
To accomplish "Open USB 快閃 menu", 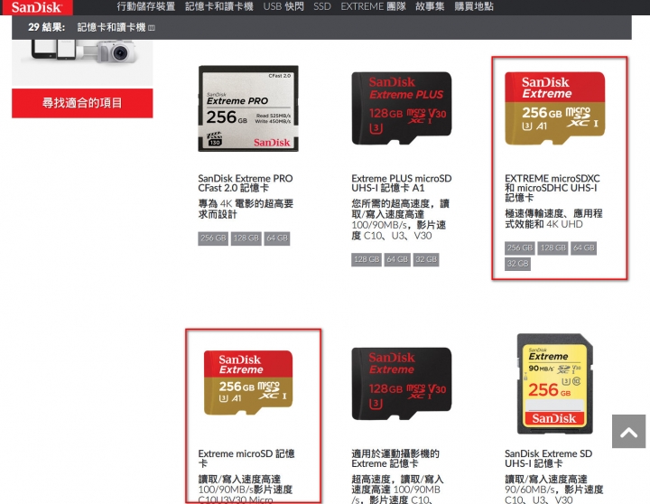I will click(283, 6).
